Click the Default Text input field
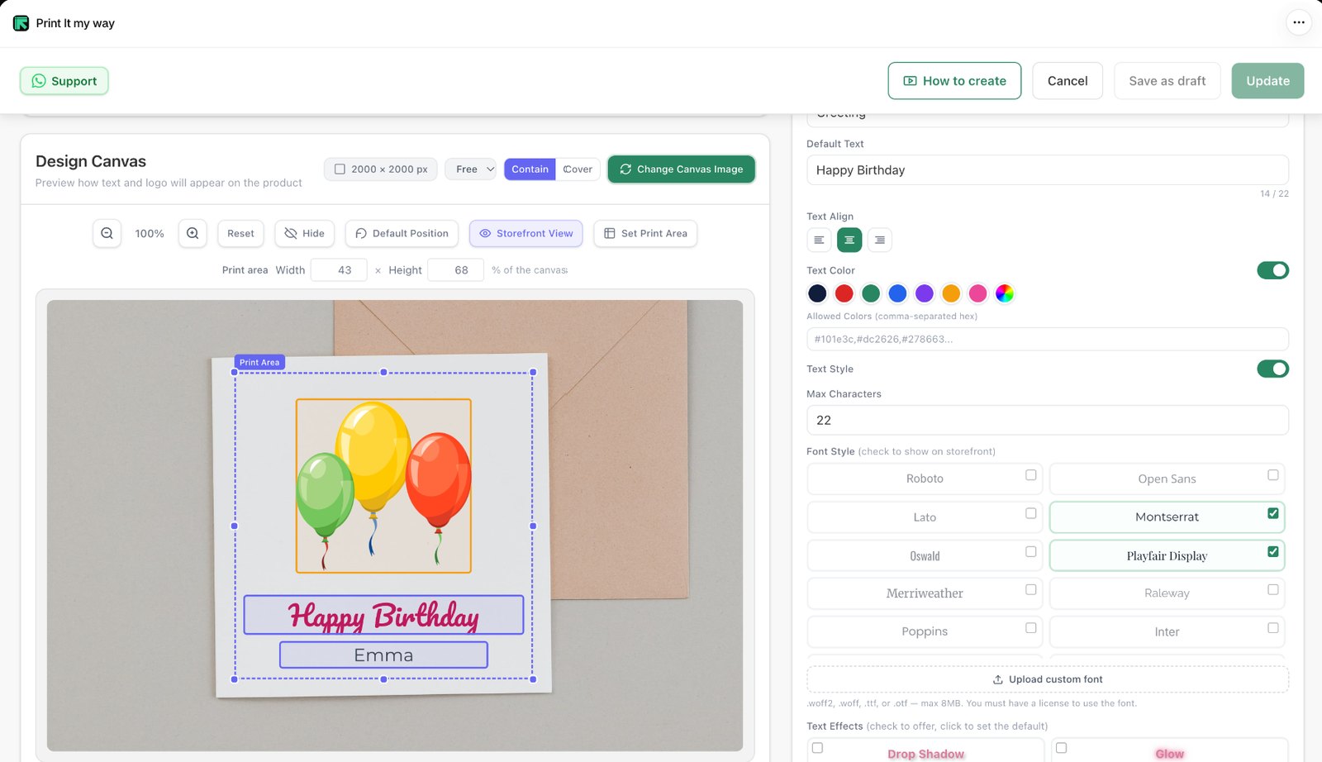Image resolution: width=1322 pixels, height=762 pixels. pos(1048,170)
